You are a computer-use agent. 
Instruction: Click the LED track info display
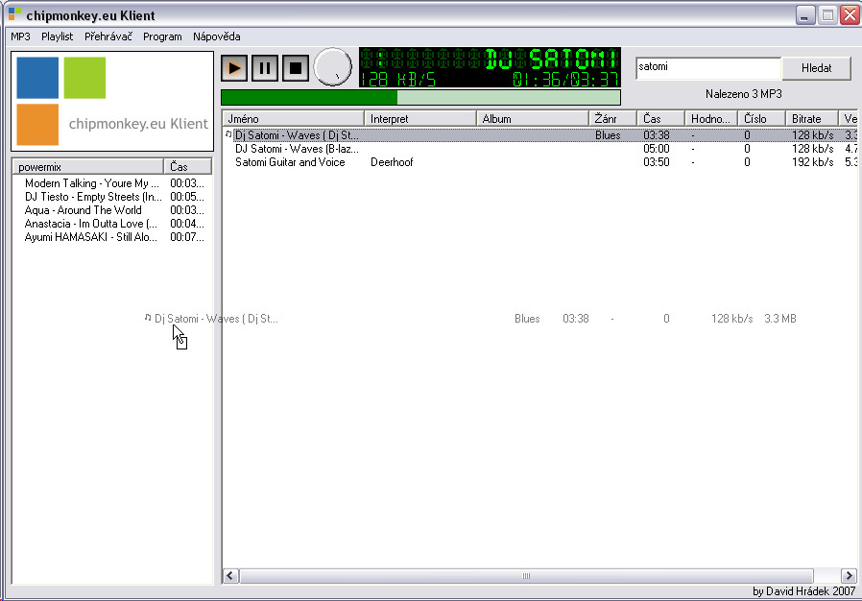coord(490,67)
